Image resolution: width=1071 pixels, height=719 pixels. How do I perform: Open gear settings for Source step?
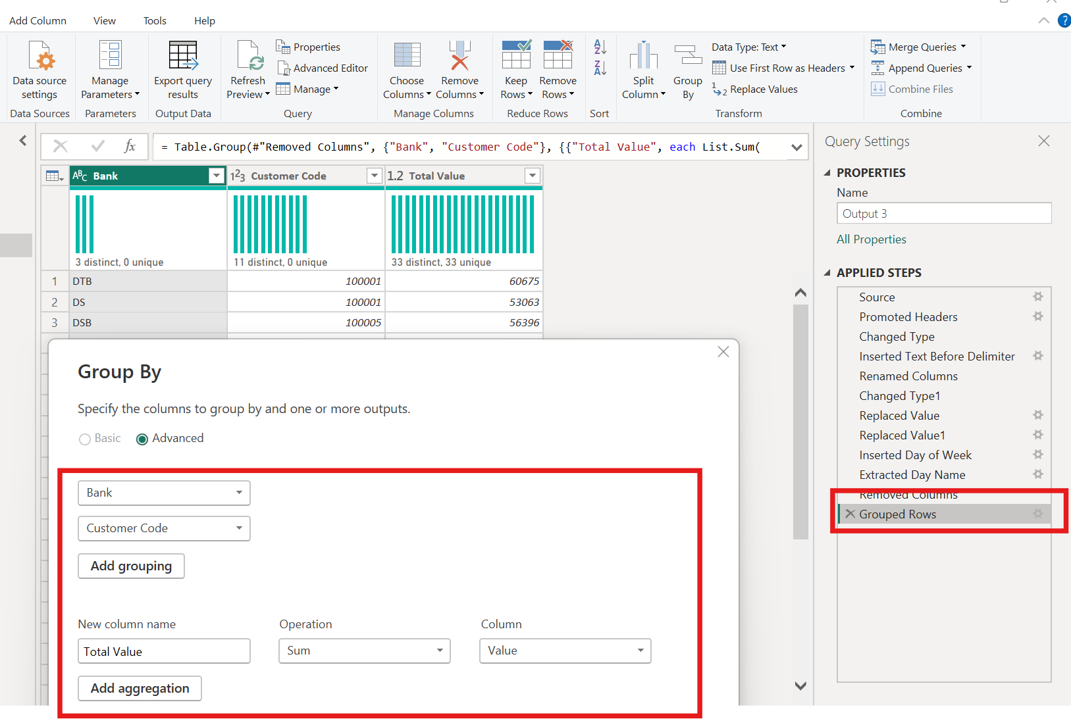click(x=1038, y=297)
